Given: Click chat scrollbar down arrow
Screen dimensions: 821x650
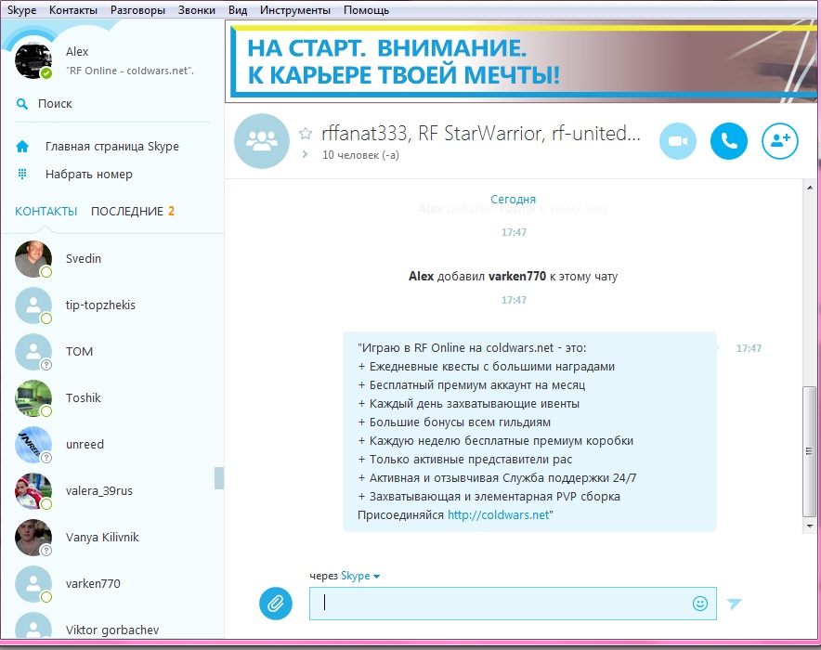Looking at the screenshot, I should tap(810, 526).
